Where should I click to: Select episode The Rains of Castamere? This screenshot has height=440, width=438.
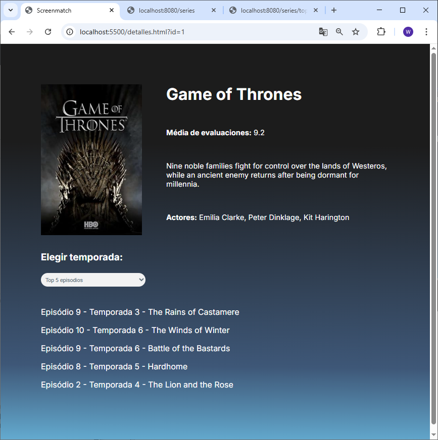pos(140,312)
